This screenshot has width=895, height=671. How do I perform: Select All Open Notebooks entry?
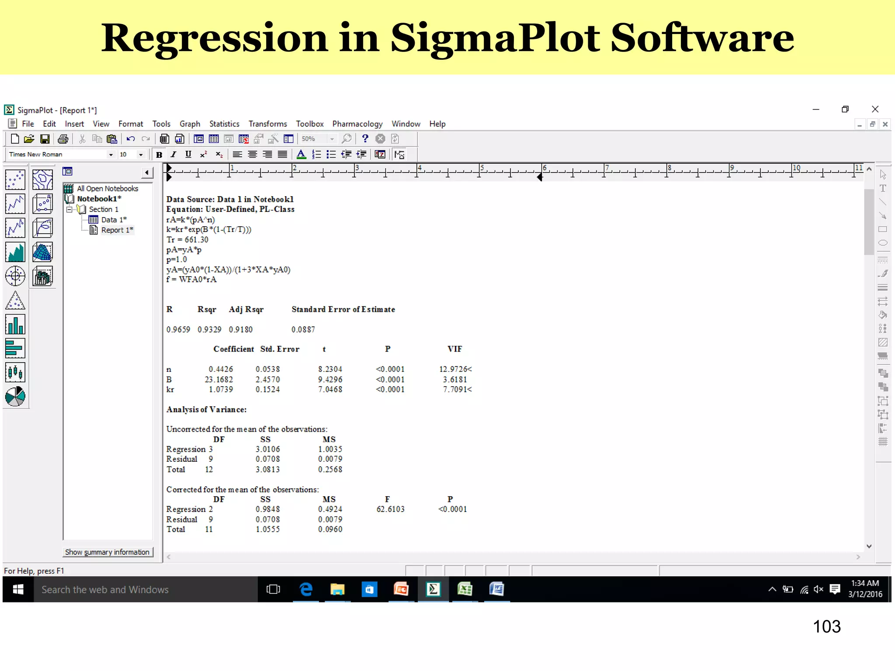(x=108, y=189)
